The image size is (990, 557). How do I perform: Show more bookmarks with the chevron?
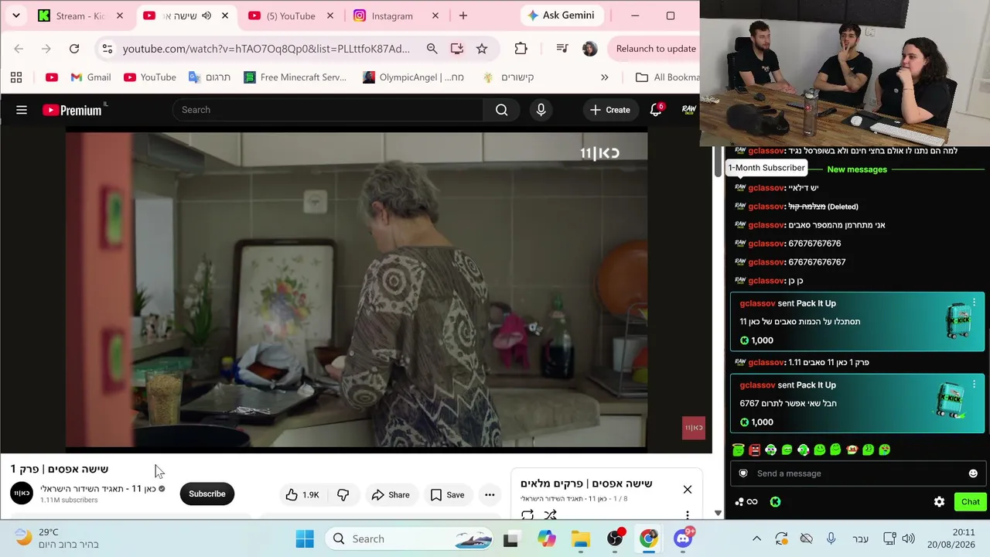pos(604,77)
